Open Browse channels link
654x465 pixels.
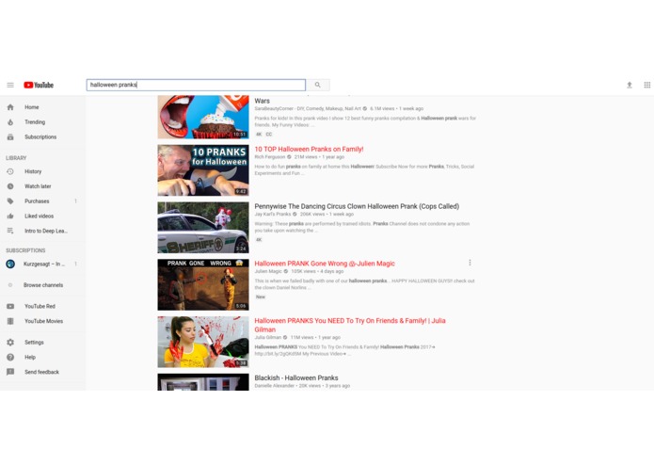tap(42, 285)
